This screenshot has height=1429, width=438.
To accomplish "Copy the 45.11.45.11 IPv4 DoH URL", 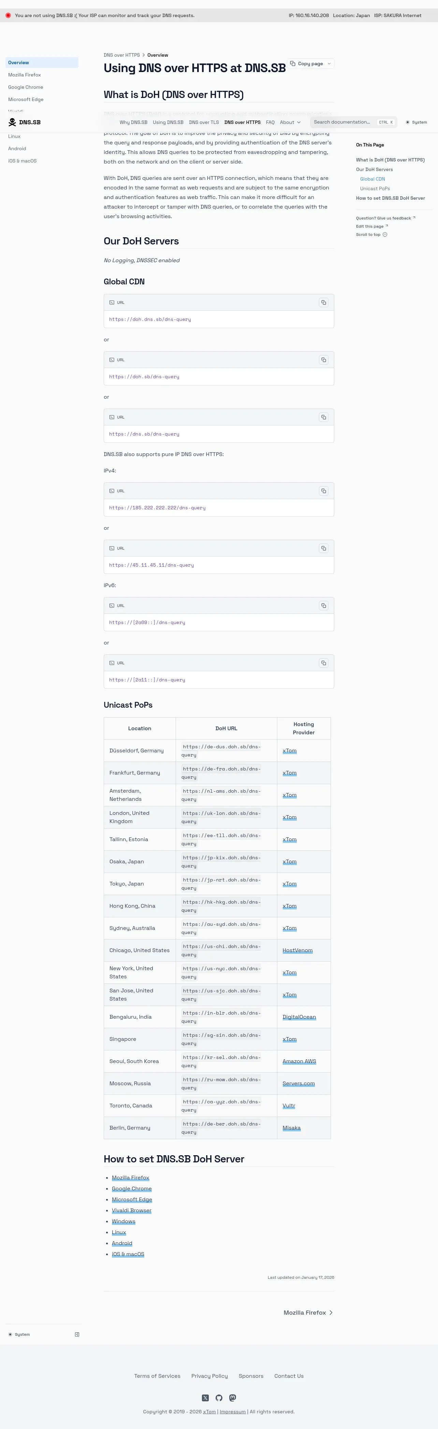I will click(323, 548).
